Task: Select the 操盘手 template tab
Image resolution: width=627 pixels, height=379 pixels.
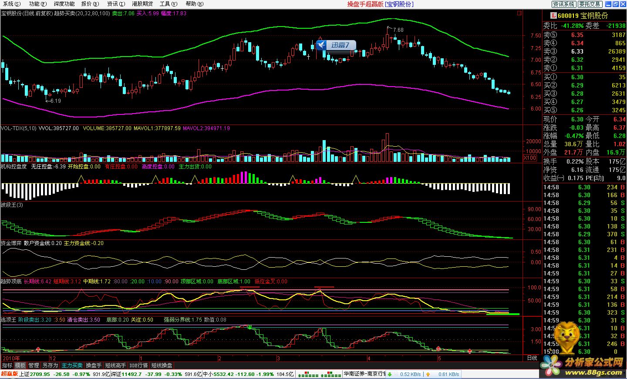Action: point(94,366)
